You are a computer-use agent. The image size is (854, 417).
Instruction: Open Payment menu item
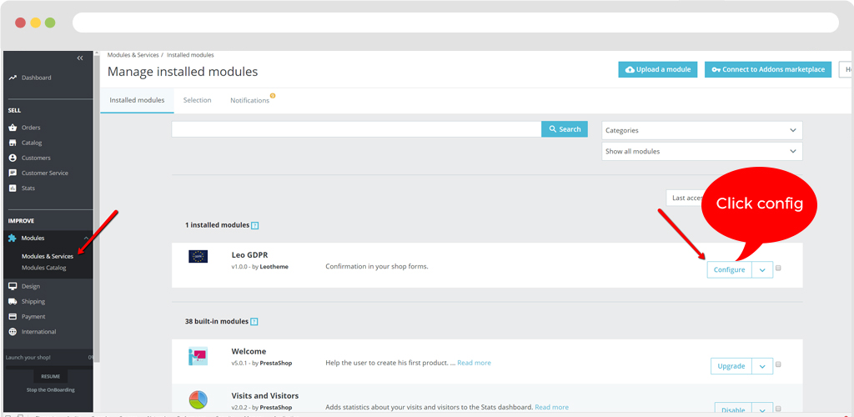pyautogui.click(x=33, y=317)
